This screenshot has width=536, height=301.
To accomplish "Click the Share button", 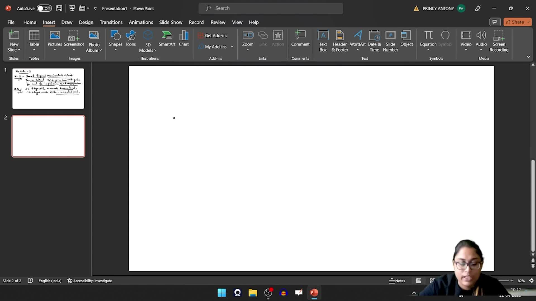I will [x=515, y=22].
